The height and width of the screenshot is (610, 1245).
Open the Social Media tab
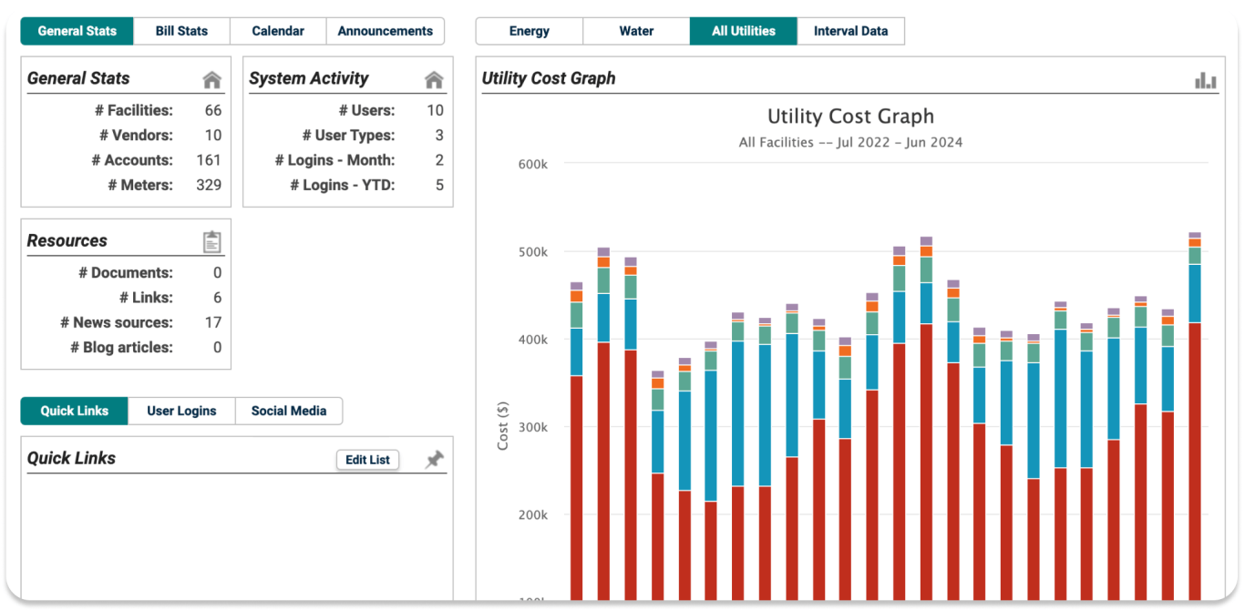point(289,411)
